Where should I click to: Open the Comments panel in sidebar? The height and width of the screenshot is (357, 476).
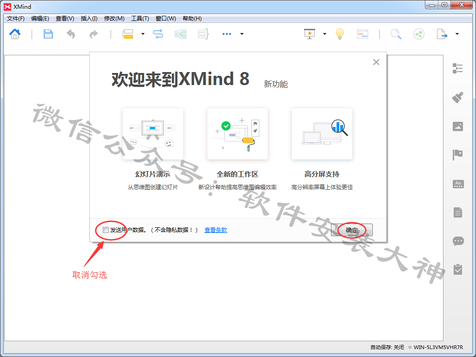[x=458, y=241]
